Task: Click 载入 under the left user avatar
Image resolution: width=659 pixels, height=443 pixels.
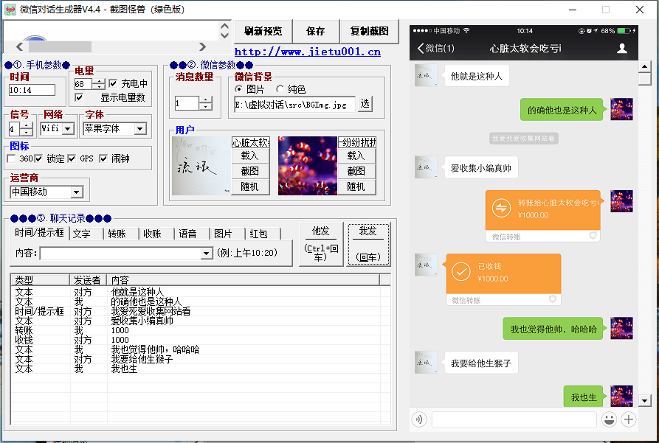Action: [x=249, y=156]
